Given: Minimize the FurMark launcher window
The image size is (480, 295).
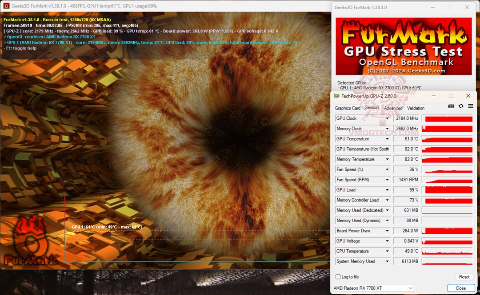Looking at the screenshot, I should pos(432,7).
